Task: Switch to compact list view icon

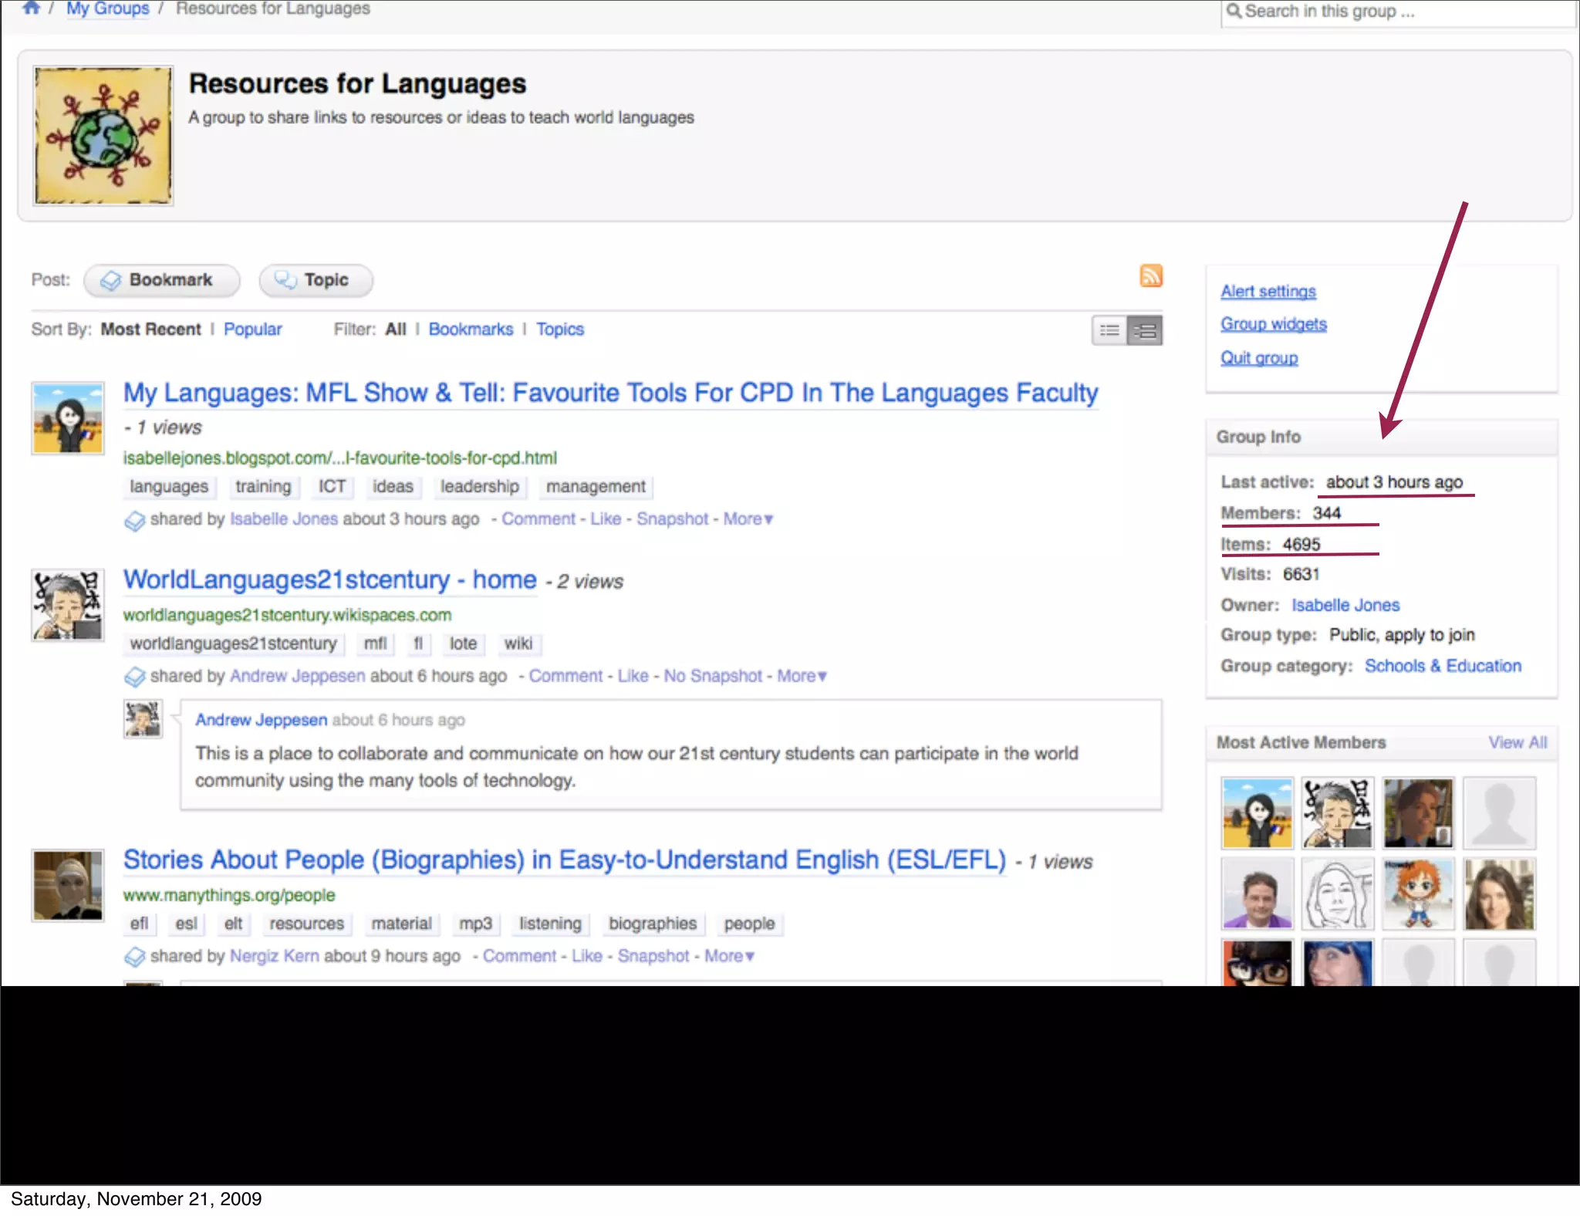Action: tap(1109, 330)
